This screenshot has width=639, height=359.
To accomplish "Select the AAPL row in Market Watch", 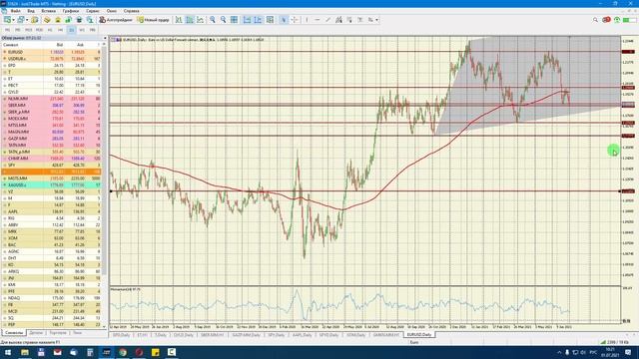I will pos(52,211).
